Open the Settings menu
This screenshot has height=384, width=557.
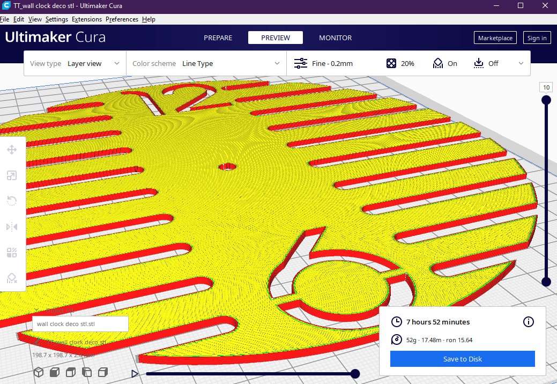pyautogui.click(x=56, y=19)
